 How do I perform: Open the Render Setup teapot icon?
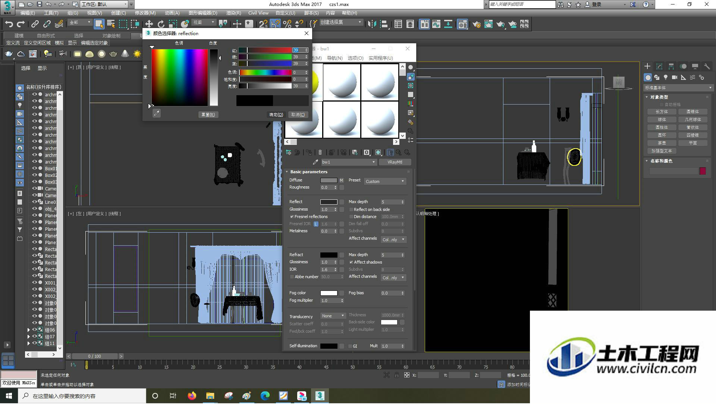476,24
